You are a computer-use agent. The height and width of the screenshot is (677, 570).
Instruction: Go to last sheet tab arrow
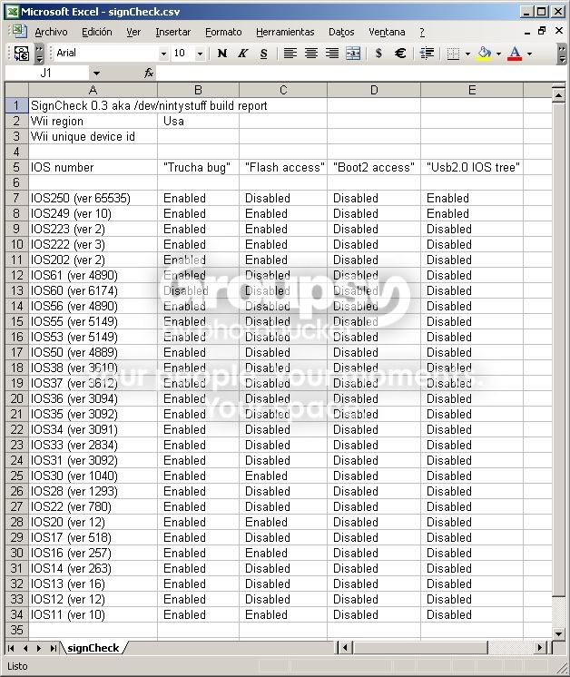(x=53, y=648)
